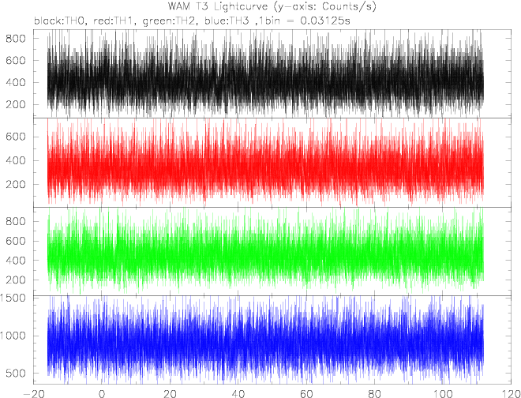Click the x-axis label "0"

[102, 393]
